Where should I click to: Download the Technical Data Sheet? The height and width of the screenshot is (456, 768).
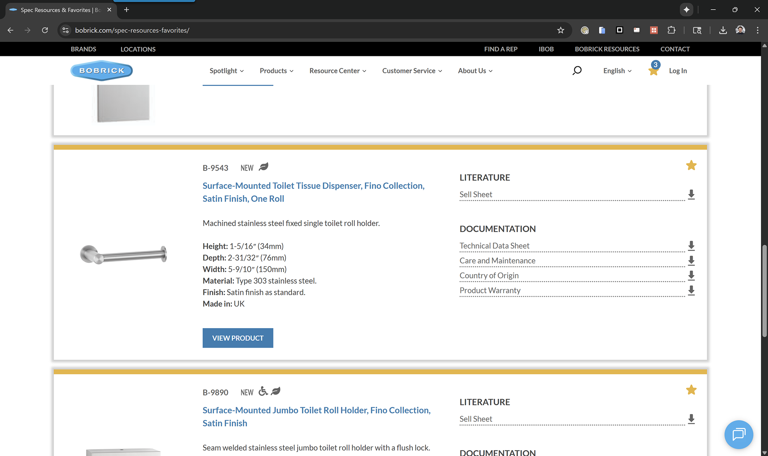[x=691, y=246]
